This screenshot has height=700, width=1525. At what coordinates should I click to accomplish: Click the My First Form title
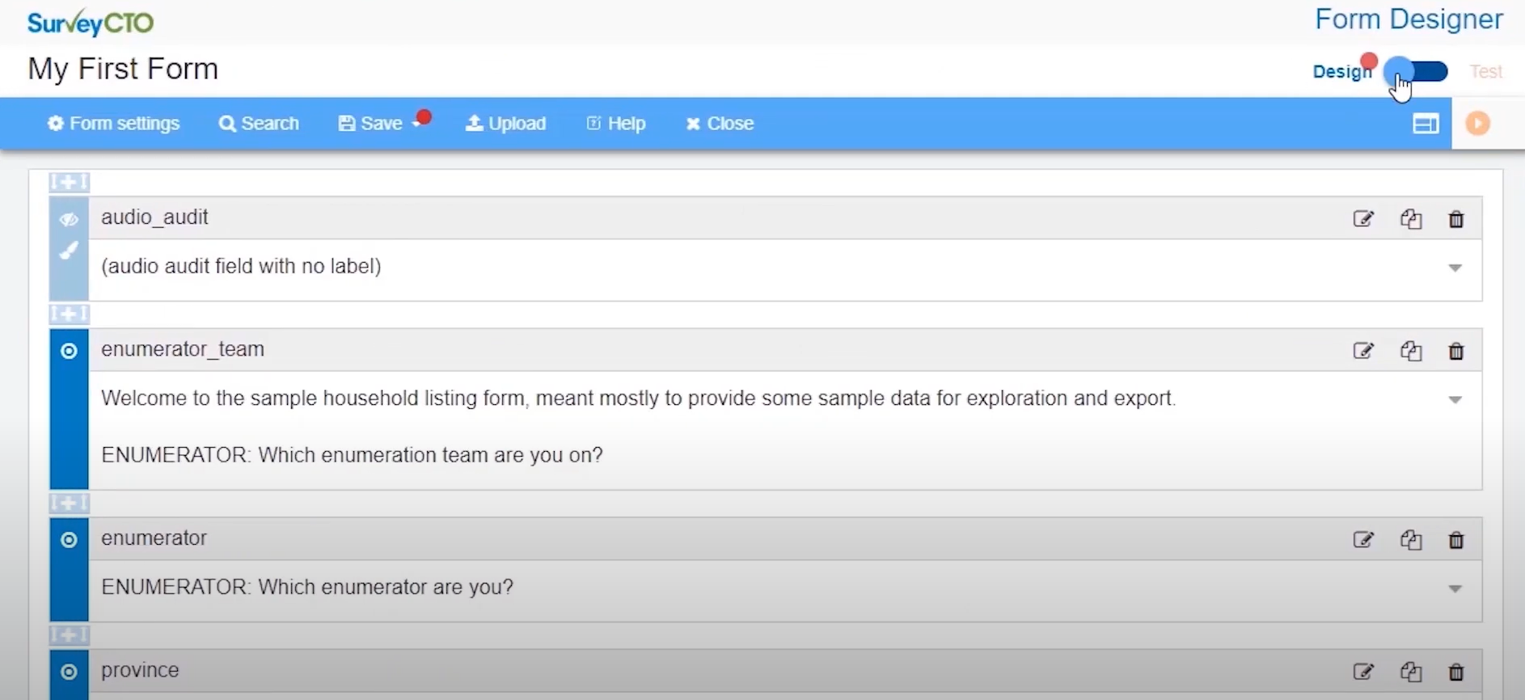point(123,70)
